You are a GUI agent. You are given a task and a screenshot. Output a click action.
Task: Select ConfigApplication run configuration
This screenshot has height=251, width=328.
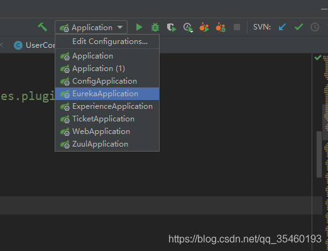tap(107, 81)
